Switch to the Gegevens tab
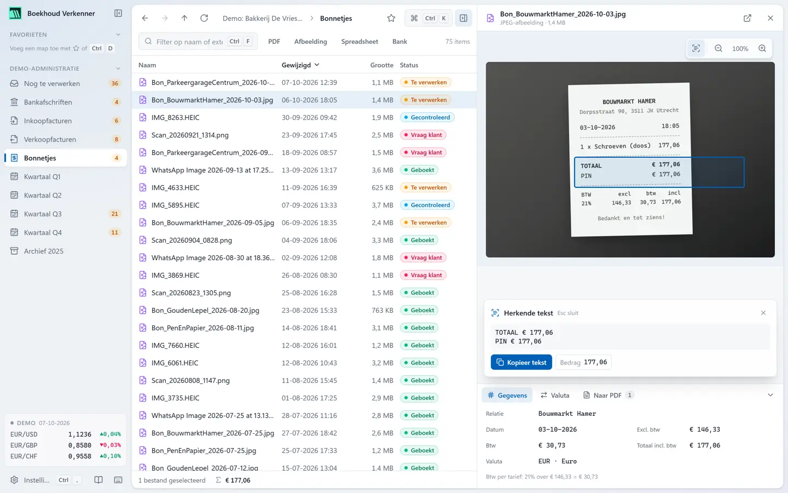 pyautogui.click(x=507, y=395)
